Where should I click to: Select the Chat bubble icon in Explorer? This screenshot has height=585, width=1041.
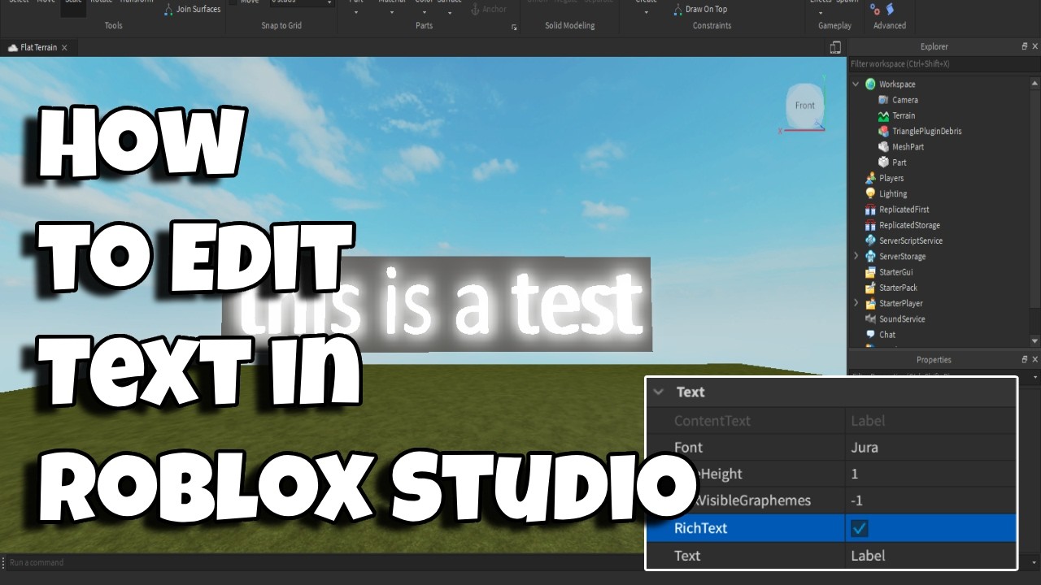870,335
